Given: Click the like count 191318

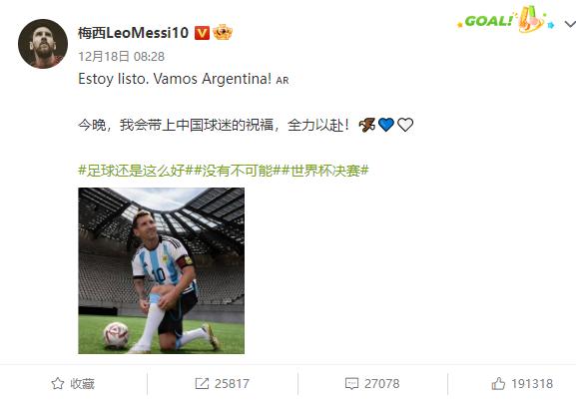Looking at the screenshot, I should [532, 384].
